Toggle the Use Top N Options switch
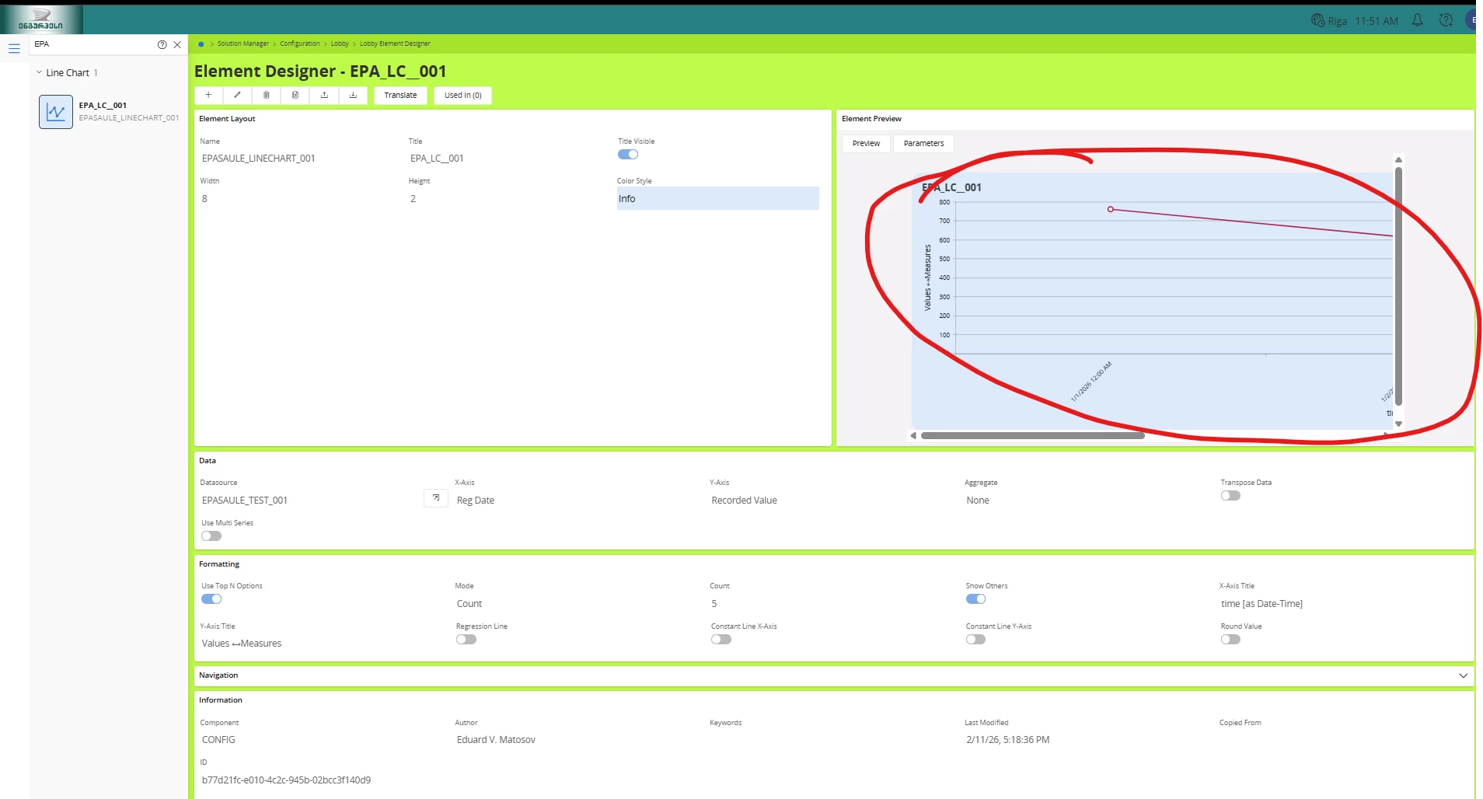The width and height of the screenshot is (1483, 799). coord(211,599)
